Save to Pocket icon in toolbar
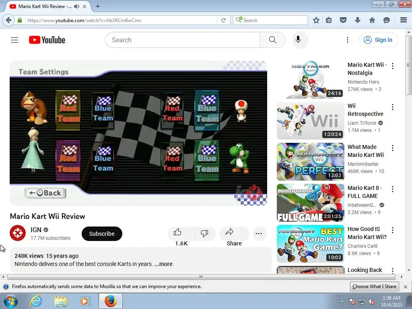The width and height of the screenshot is (412, 309). tap(343, 20)
